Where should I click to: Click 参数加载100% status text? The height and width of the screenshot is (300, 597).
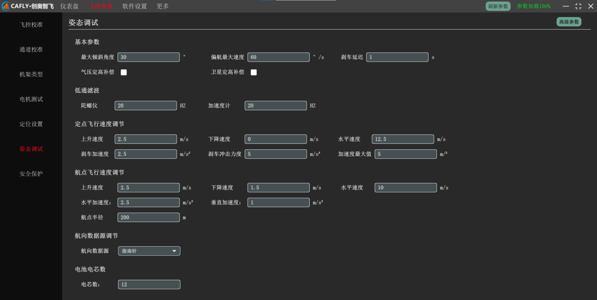point(534,6)
